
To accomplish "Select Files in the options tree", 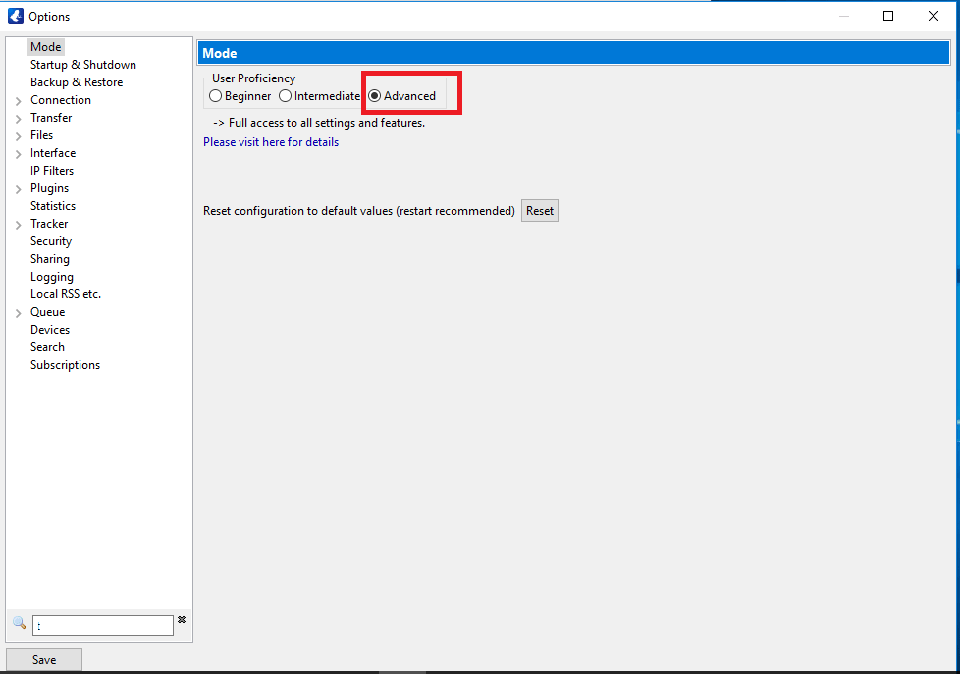I will (41, 135).
